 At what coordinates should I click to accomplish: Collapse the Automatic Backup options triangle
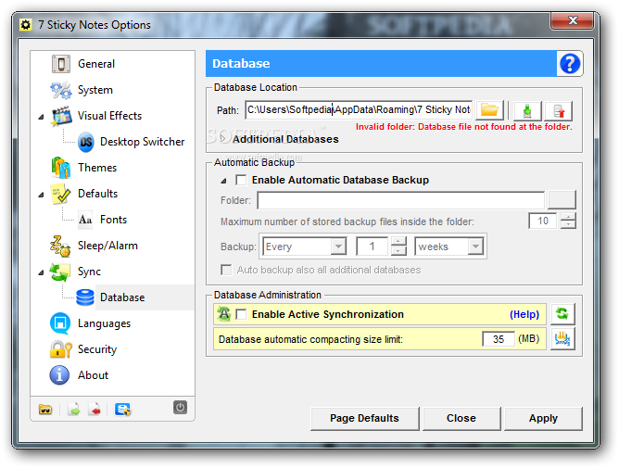(x=224, y=181)
